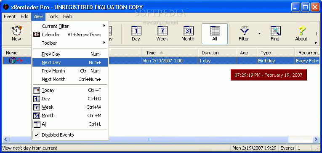Open About from the toolbar
This screenshot has width=322, height=153.
coord(301,34)
